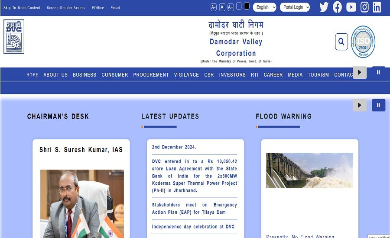Expand the Portal Login dropdown
The image size is (390, 238).
[295, 7]
